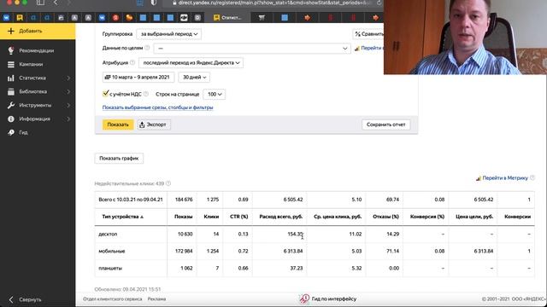Screen dimensions: 547x307
Task: Click the 184 676 total impressions value
Action: 184,200
